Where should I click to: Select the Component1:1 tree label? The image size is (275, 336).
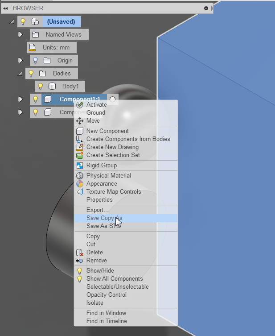pyautogui.click(x=80, y=99)
